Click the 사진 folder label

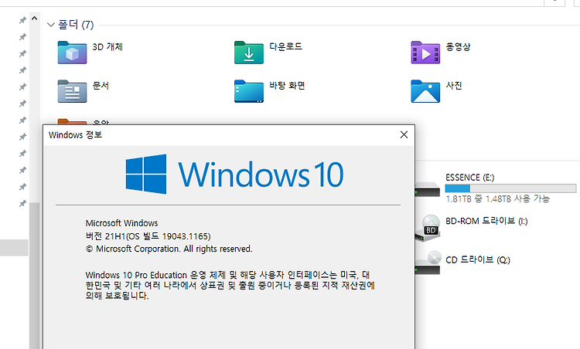coord(454,86)
